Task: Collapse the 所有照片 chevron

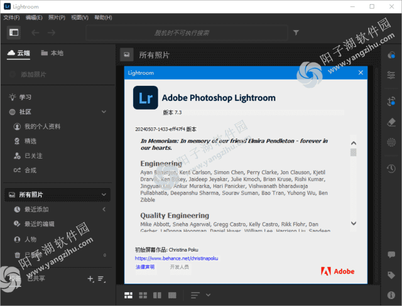Action: [104, 195]
